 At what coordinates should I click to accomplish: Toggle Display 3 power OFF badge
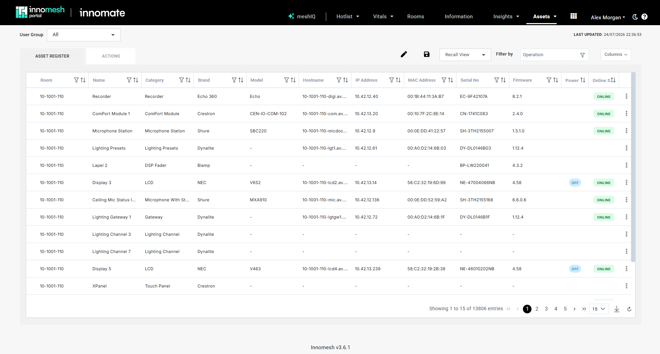click(575, 183)
